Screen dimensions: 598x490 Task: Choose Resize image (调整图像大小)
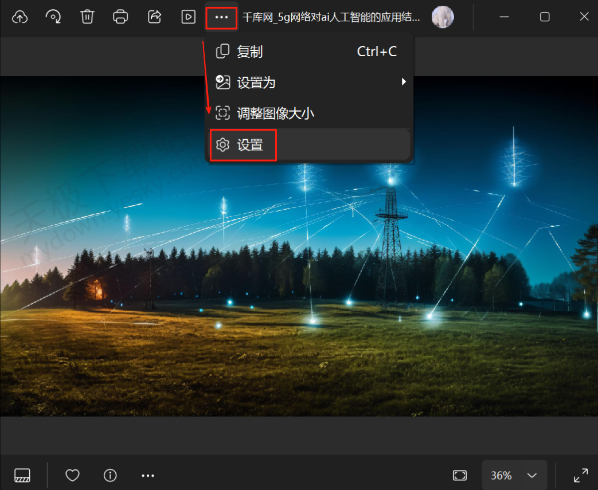pyautogui.click(x=309, y=113)
